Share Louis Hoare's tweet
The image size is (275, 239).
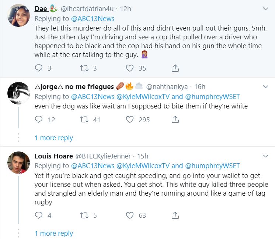coord(175,215)
